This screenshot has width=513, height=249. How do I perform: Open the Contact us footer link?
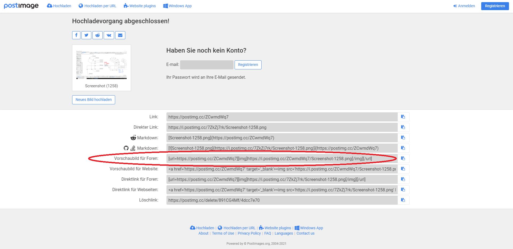(x=305, y=233)
